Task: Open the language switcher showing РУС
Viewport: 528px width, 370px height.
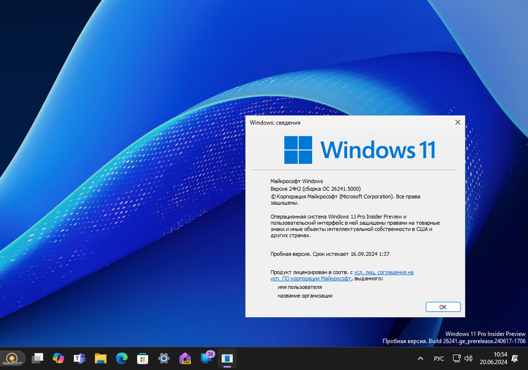Action: 439,358
